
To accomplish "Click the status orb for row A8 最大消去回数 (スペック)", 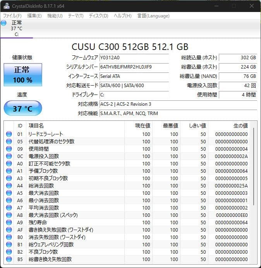I will click(x=9, y=215).
